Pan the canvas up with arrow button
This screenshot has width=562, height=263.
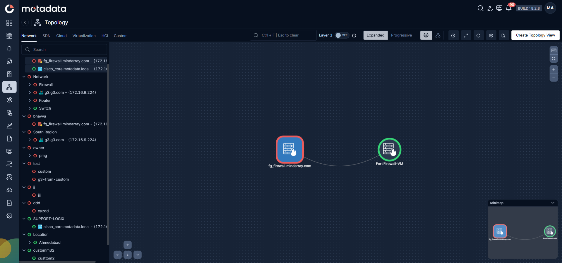tap(128, 245)
